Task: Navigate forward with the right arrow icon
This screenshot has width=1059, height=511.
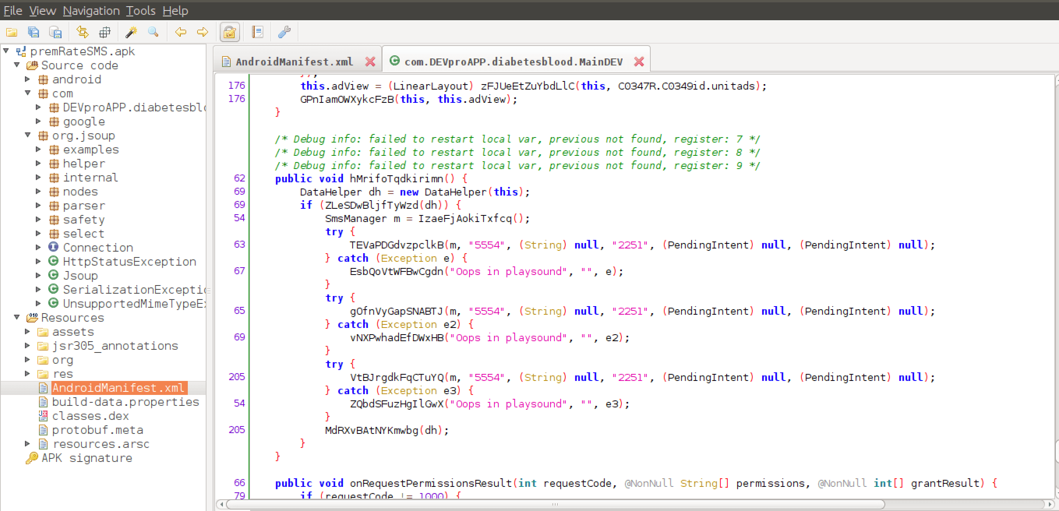Action: click(203, 32)
